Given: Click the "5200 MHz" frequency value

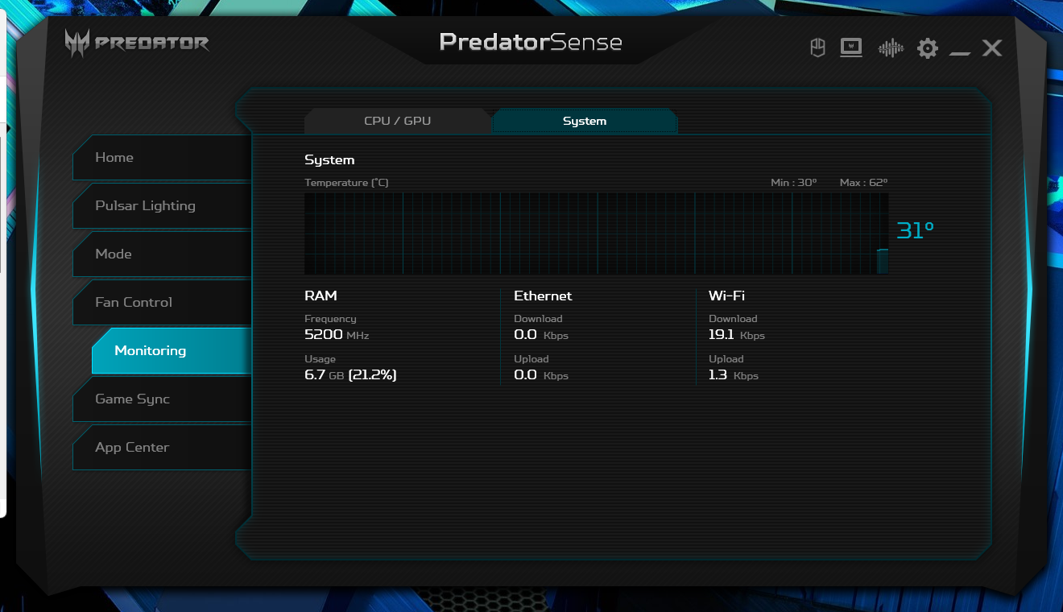Looking at the screenshot, I should [337, 334].
